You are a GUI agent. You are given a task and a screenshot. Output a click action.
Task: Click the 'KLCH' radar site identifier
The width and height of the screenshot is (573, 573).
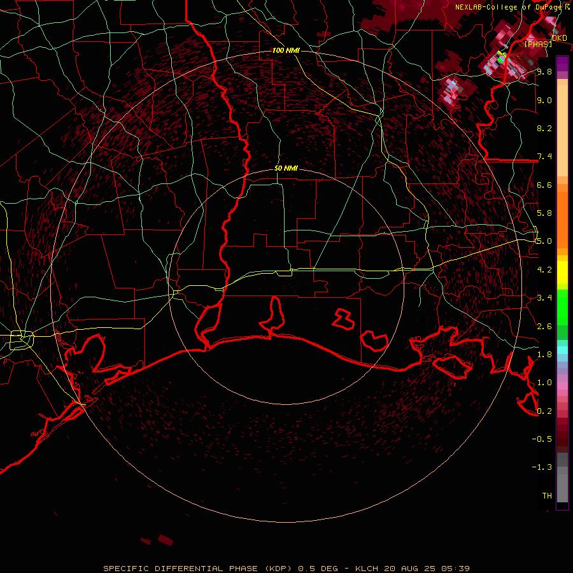coord(367,569)
